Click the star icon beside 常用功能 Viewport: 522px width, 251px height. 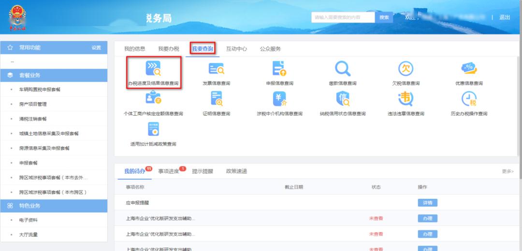coord(10,47)
